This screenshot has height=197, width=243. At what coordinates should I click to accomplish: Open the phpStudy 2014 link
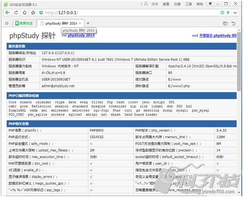pos(81,35)
